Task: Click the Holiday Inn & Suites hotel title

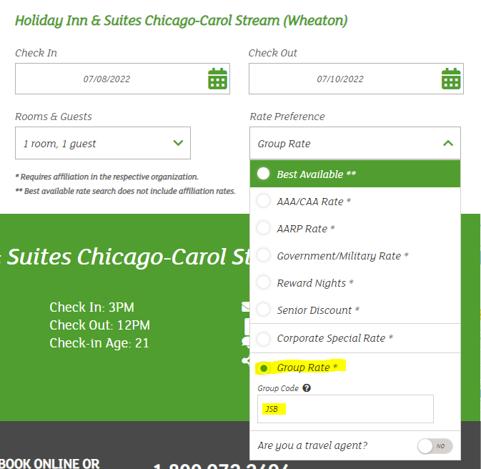Action: (x=182, y=21)
